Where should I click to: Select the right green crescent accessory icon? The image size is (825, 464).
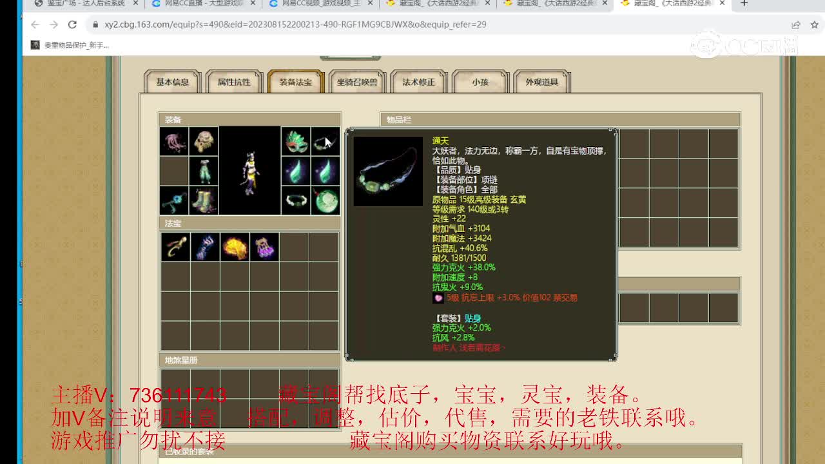[x=325, y=171]
